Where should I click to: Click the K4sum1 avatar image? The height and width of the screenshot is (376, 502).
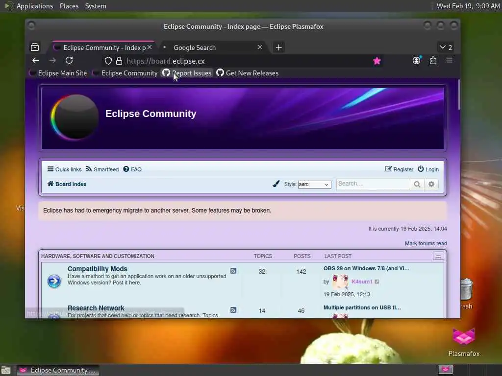click(x=340, y=282)
